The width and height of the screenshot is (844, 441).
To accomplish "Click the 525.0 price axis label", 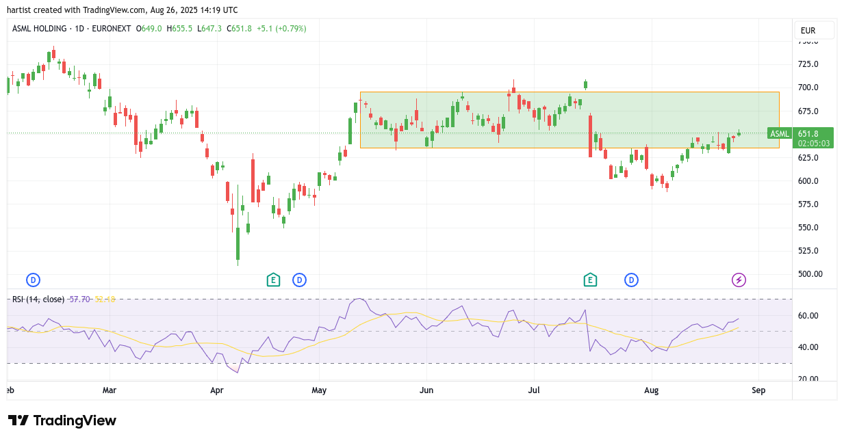I will click(808, 251).
